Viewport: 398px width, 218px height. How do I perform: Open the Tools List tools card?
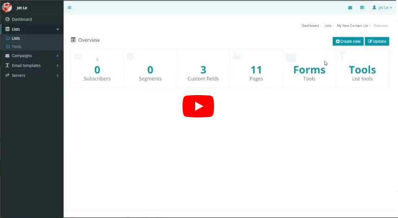point(362,69)
